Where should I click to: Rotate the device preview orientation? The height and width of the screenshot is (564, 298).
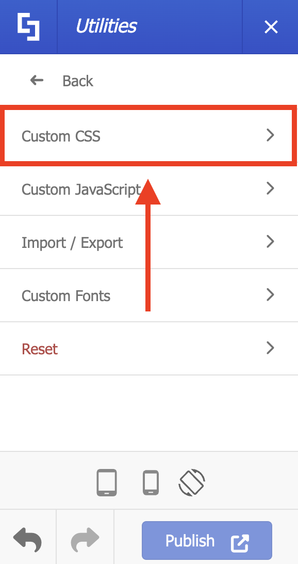(x=192, y=482)
